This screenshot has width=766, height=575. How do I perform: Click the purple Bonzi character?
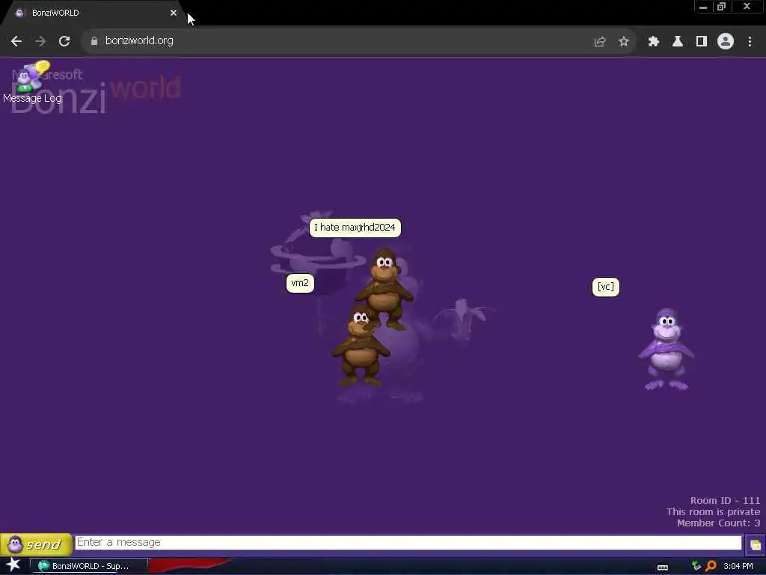[666, 349]
